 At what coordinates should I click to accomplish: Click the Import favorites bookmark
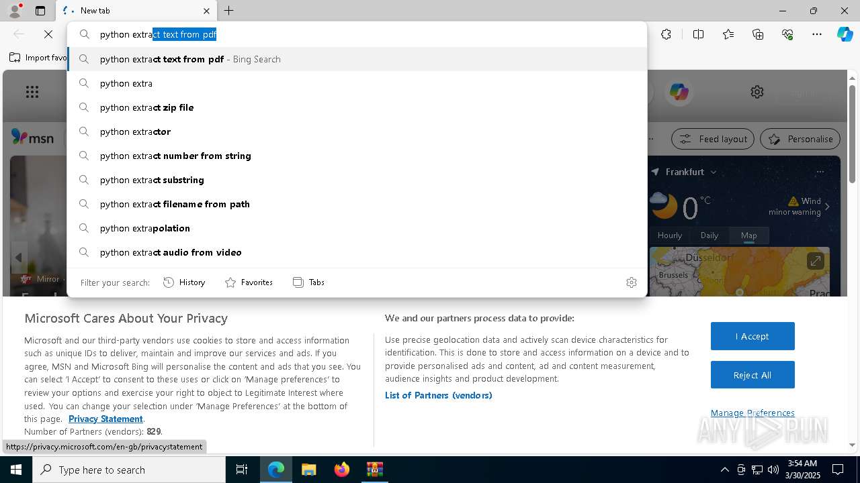pyautogui.click(x=38, y=58)
